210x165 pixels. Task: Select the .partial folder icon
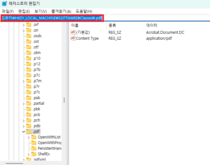(29, 103)
